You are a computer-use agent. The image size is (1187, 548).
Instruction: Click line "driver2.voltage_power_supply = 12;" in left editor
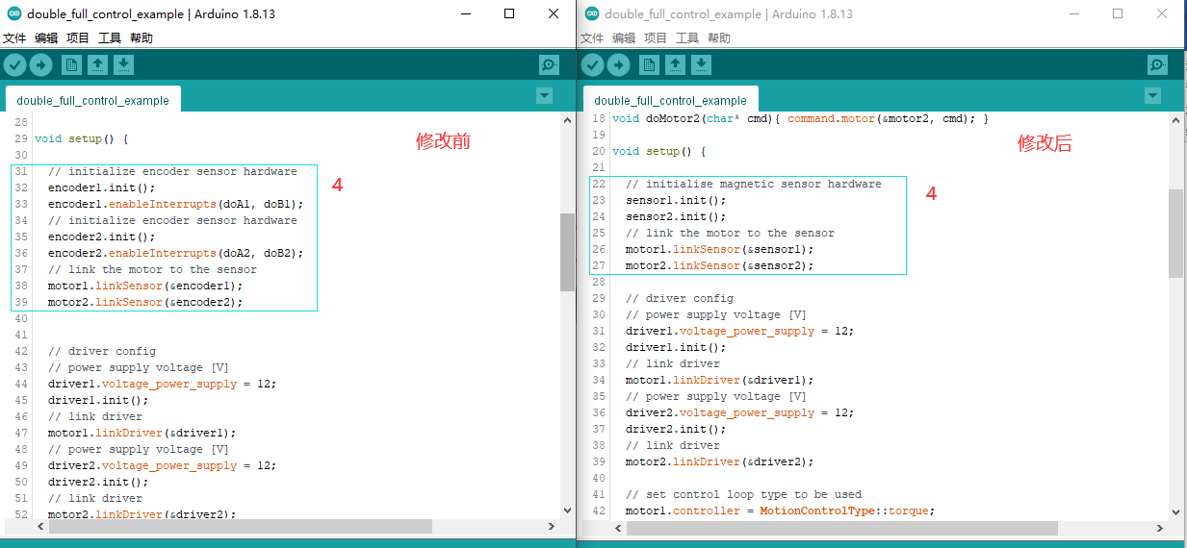tap(162, 465)
